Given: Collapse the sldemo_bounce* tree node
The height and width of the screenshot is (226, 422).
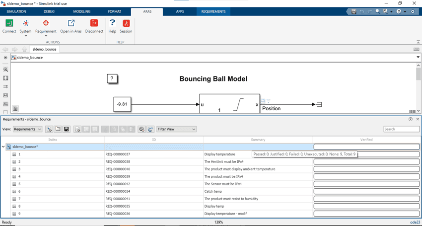Looking at the screenshot, I should [3, 147].
